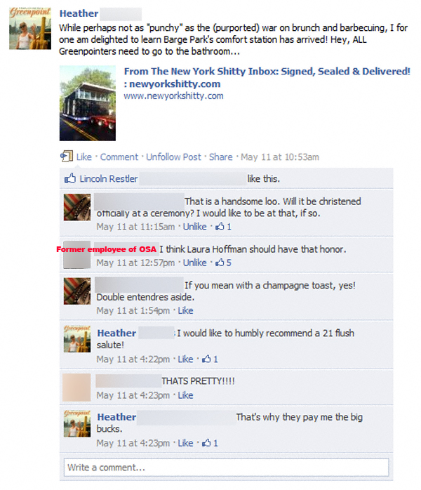
Task: Click Comment link under the post
Action: pos(119,157)
